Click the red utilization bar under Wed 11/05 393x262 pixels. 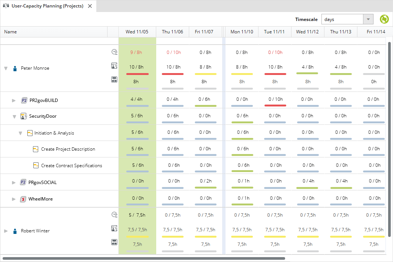point(137,74)
